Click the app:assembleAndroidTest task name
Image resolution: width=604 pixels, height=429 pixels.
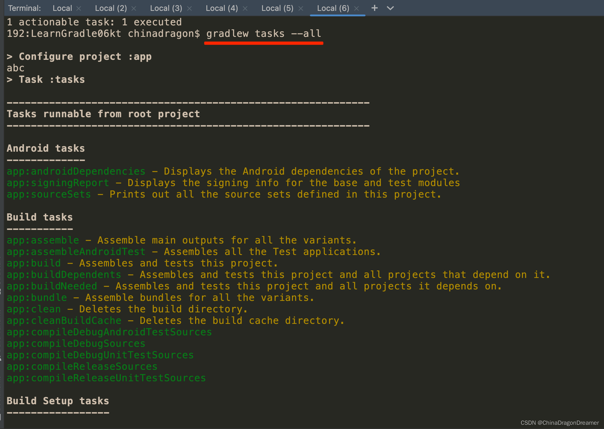[x=76, y=252]
